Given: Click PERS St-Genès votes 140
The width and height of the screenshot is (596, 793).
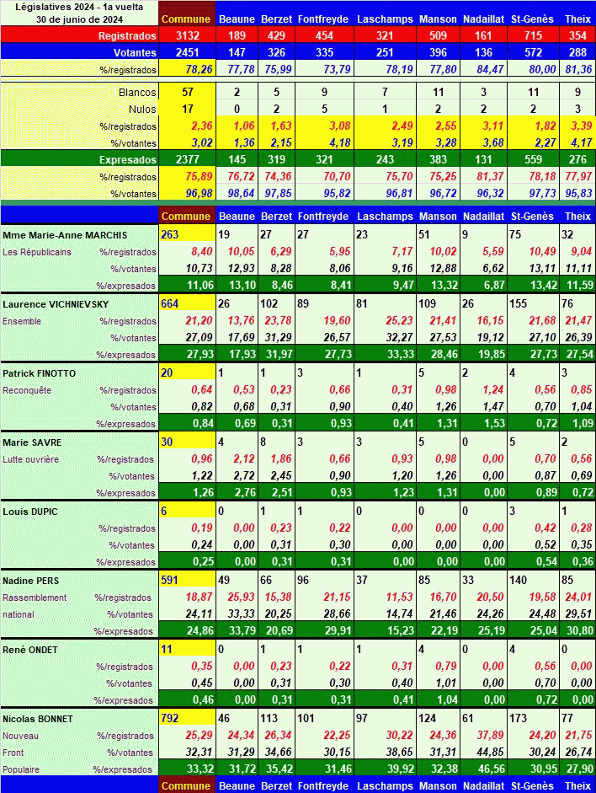Looking at the screenshot, I should click(519, 580).
